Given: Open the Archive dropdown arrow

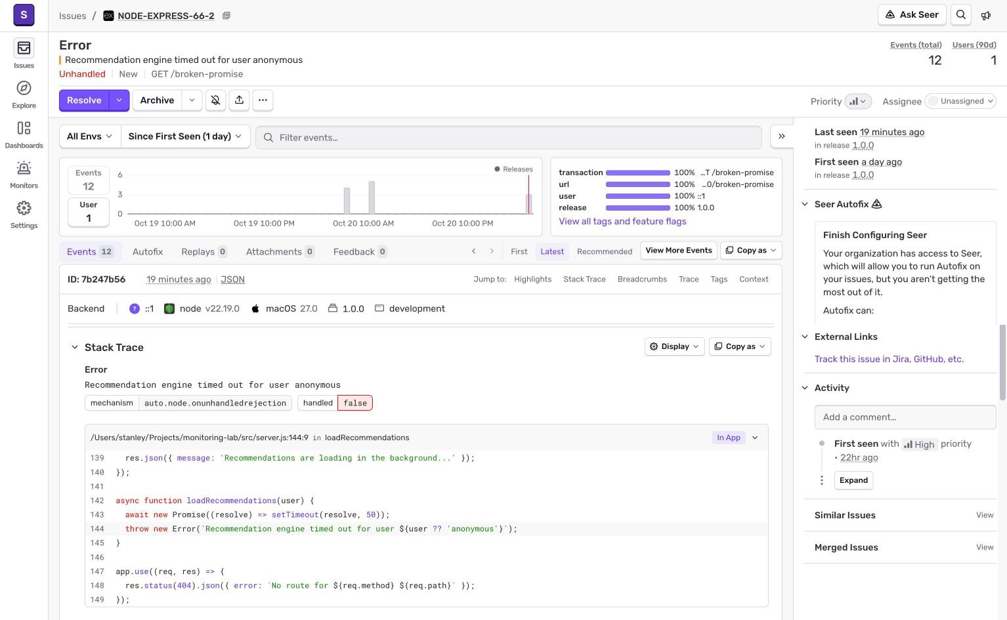Looking at the screenshot, I should click(x=192, y=100).
